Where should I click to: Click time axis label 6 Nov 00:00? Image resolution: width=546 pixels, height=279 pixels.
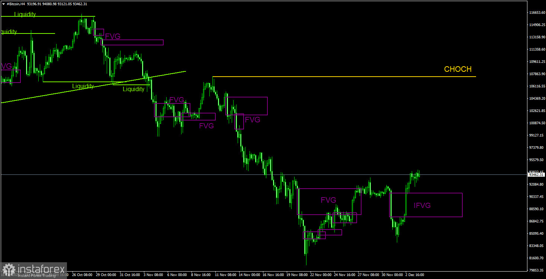[177, 275]
